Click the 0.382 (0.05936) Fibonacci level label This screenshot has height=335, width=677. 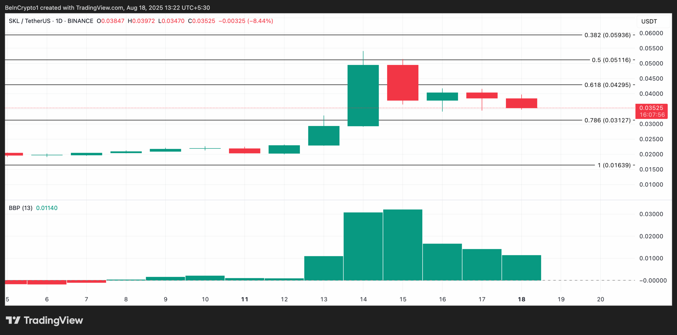pos(610,35)
